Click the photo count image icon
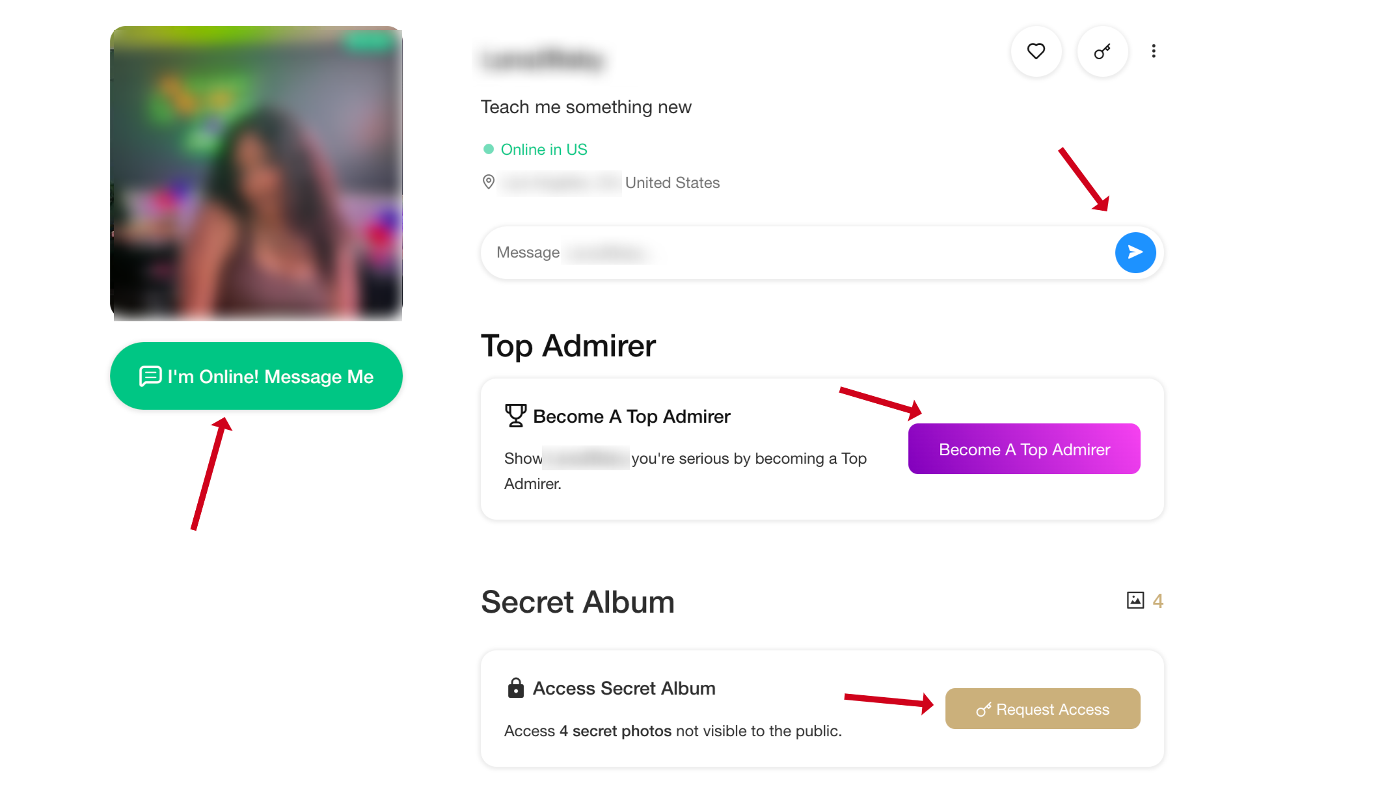 [x=1135, y=600]
